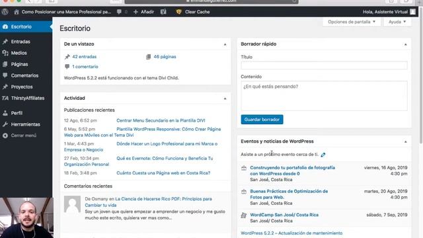Click the WordPress logo in admin bar
The width and height of the screenshot is (423, 238).
coord(5,12)
